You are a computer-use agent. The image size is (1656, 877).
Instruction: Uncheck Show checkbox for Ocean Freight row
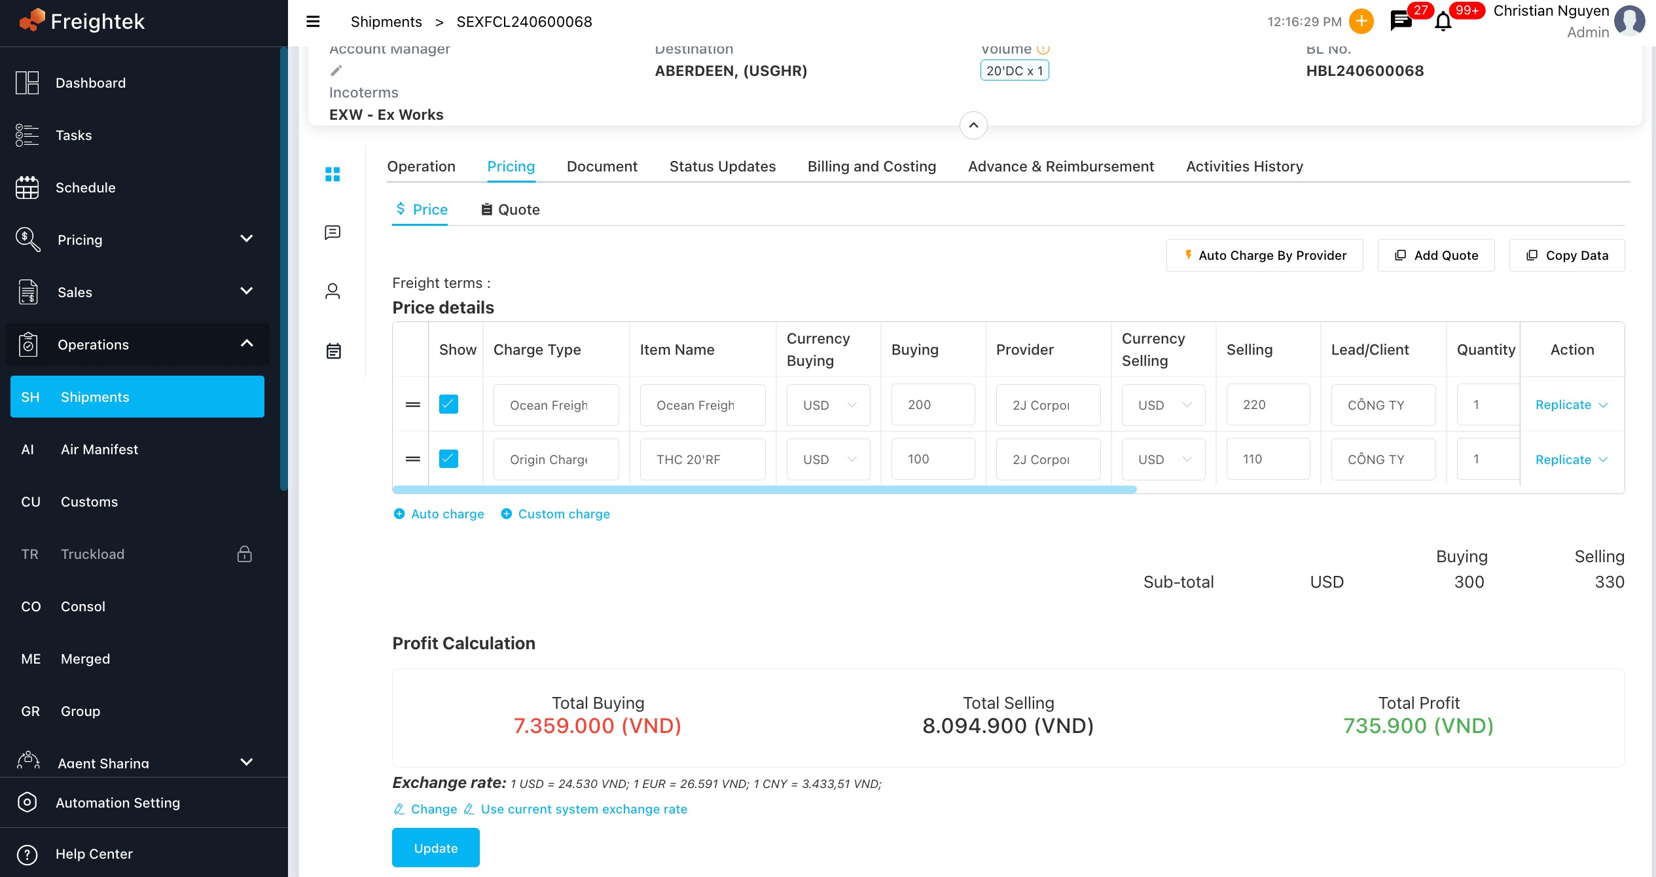pos(448,404)
